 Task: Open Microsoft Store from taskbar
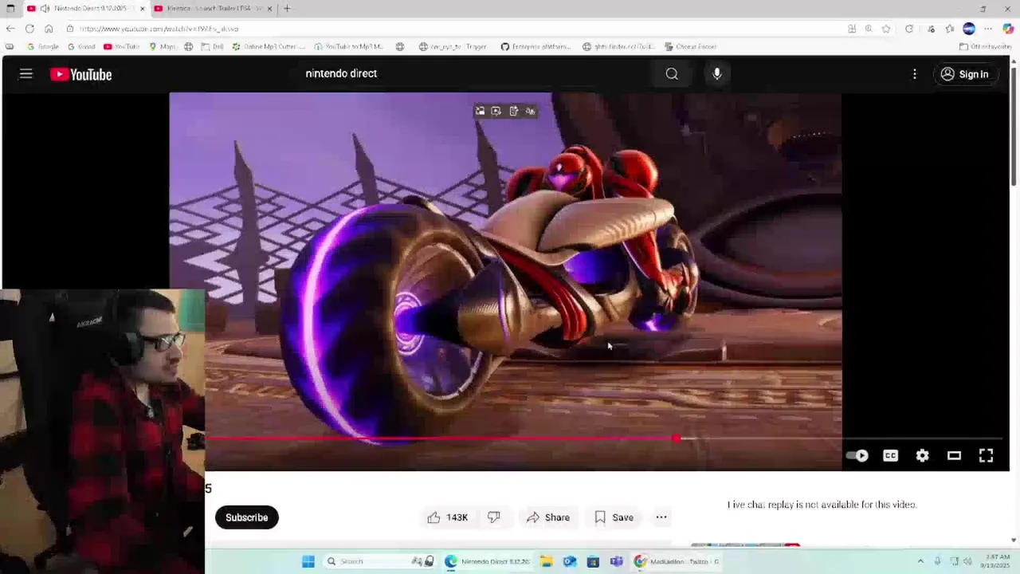coord(593,561)
